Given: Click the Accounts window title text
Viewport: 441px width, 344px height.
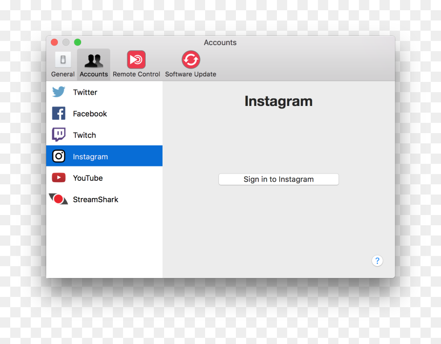Looking at the screenshot, I should pos(220,42).
